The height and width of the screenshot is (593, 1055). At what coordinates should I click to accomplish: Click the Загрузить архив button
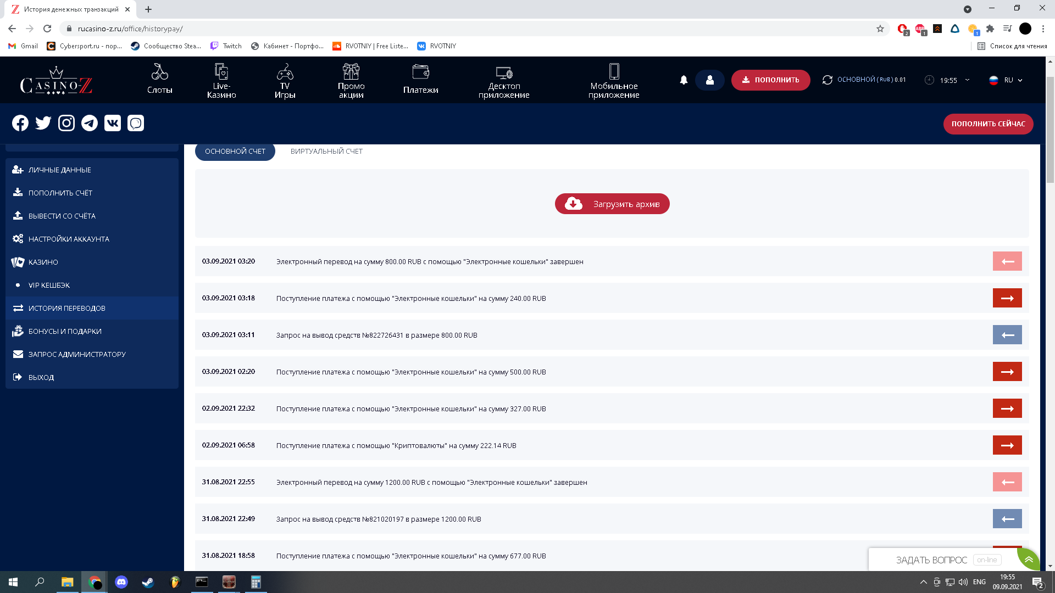tap(612, 204)
